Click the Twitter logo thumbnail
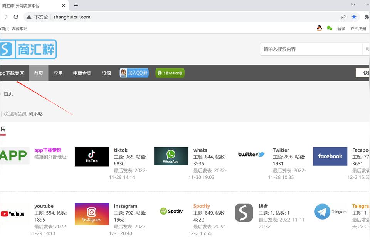The image size is (370, 240). pos(251,155)
